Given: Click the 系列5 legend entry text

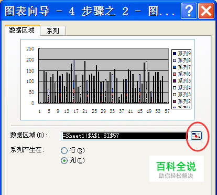Looking at the screenshot, I should [184, 81].
